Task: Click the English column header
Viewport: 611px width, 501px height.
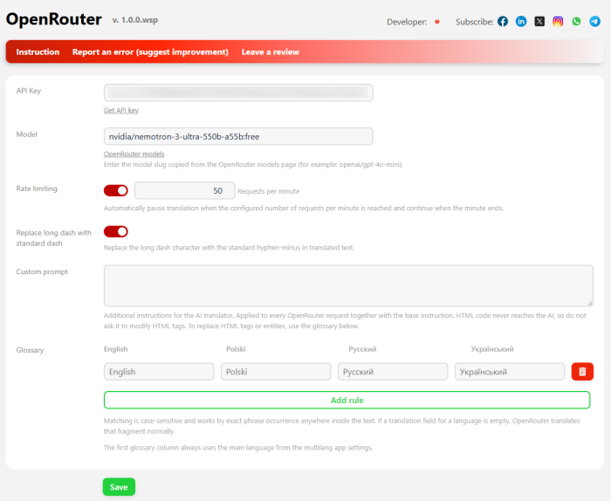Action: (116, 349)
